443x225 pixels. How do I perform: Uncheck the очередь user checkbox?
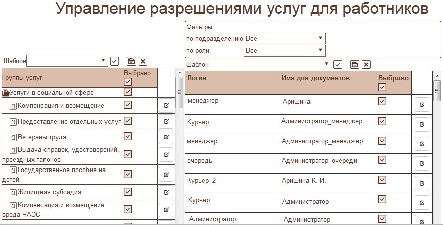tap(382, 160)
